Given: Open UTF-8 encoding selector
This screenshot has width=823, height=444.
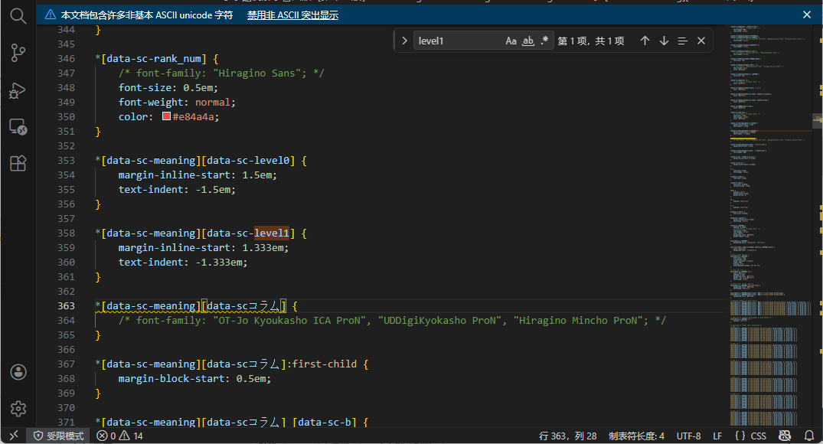Looking at the screenshot, I should coord(688,436).
